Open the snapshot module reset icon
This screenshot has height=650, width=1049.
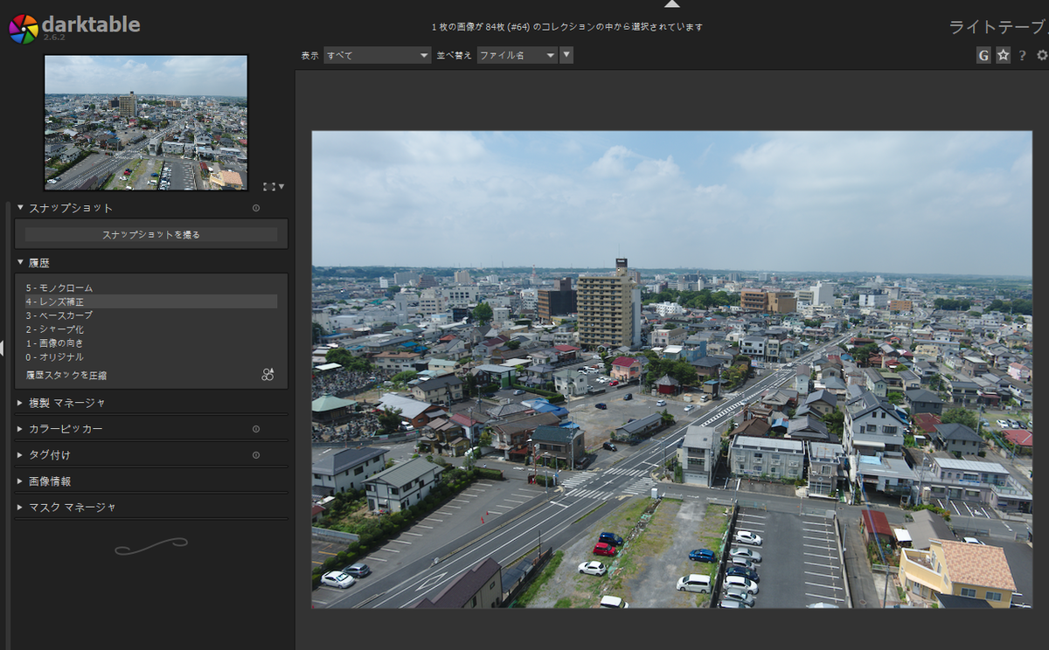point(256,208)
